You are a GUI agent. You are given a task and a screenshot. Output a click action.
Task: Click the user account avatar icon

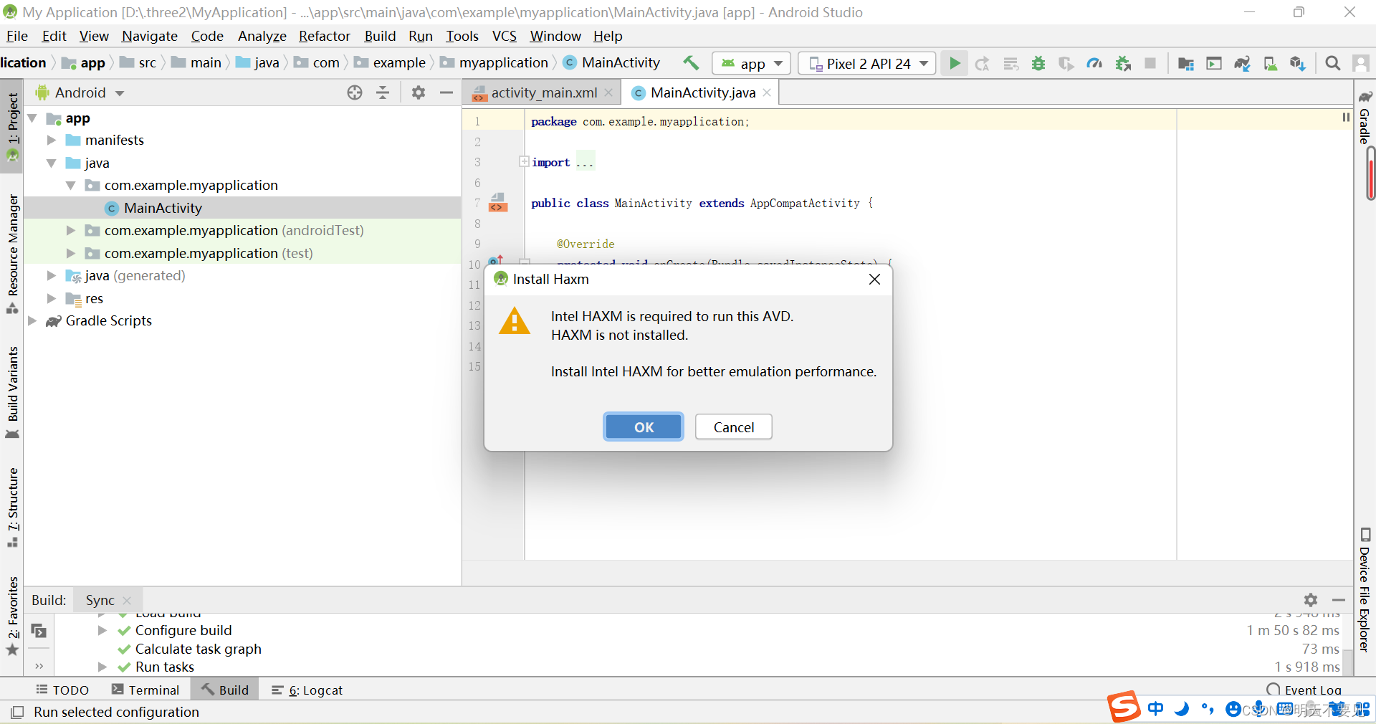(x=1361, y=63)
